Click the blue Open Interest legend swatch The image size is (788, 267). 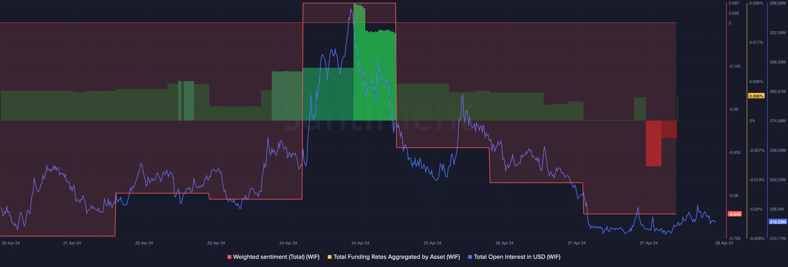tap(470, 257)
